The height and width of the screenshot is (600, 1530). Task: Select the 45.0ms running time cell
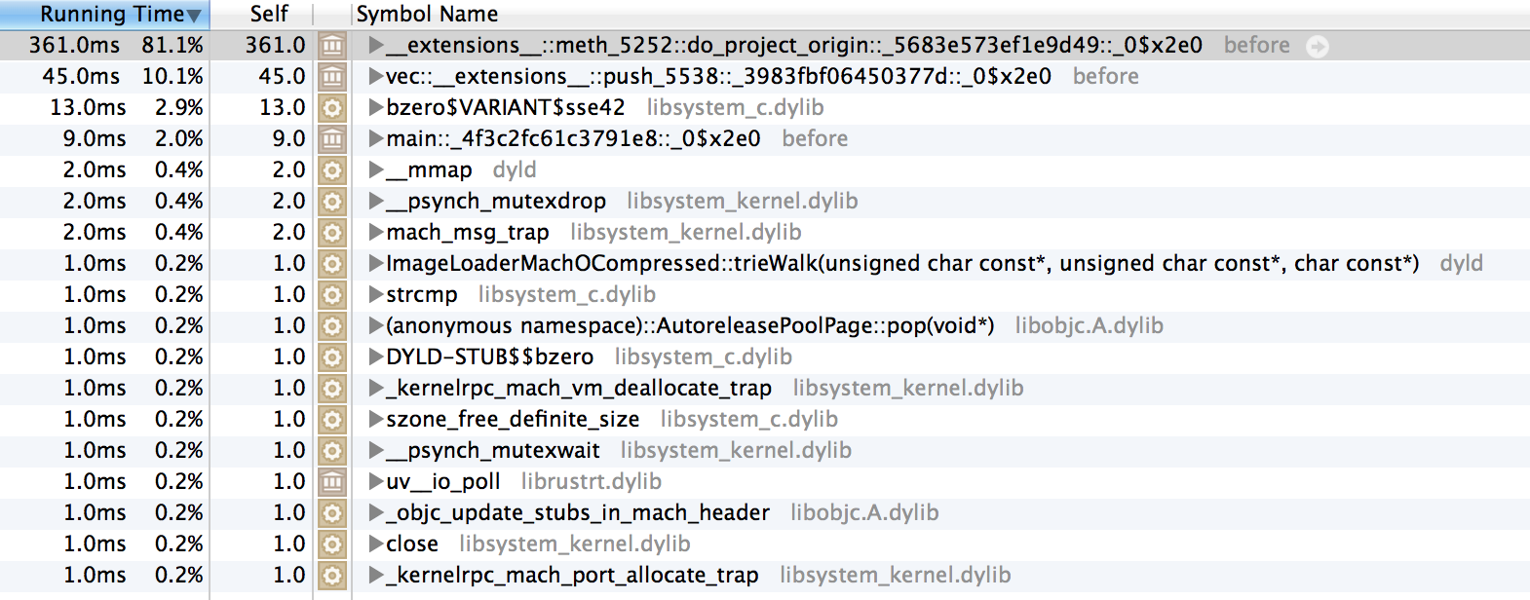coord(81,76)
